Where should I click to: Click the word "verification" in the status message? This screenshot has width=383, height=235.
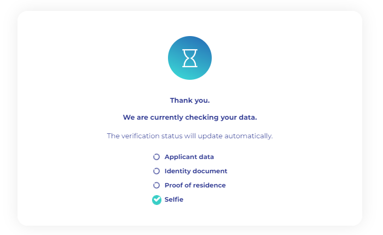tap(141, 136)
